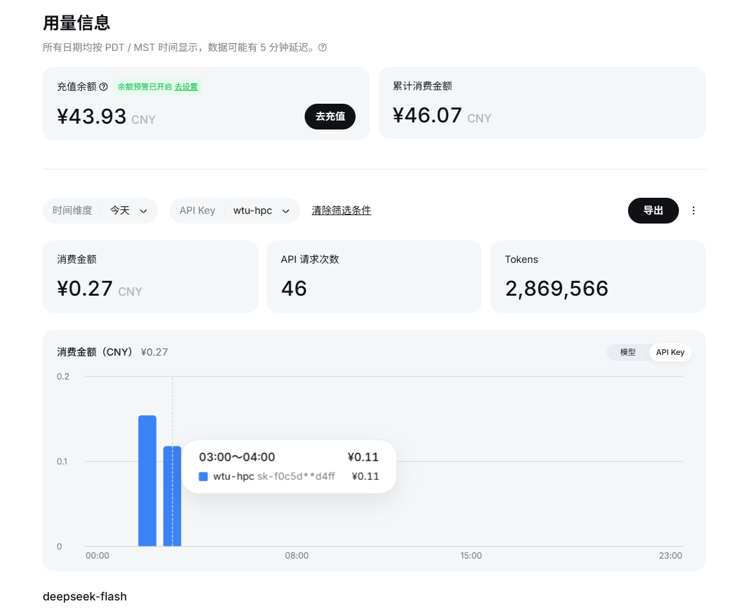Image resolution: width=744 pixels, height=612 pixels.
Task: Click the 余额预警已开启 status text
Action: coord(145,87)
